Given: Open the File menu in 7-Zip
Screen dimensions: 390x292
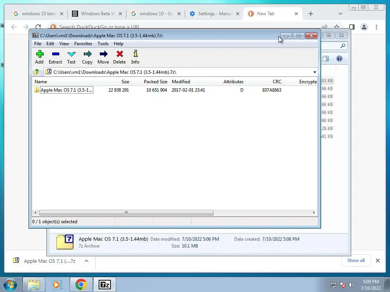Looking at the screenshot, I should point(38,44).
